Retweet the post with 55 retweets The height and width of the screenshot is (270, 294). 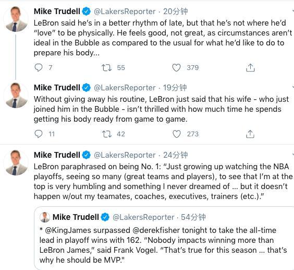tap(106, 68)
